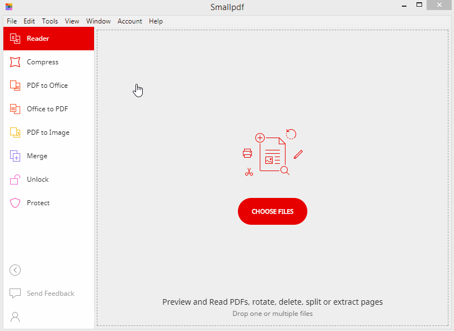Viewport: 454px width, 331px height.
Task: Open the Help menu
Action: (156, 21)
